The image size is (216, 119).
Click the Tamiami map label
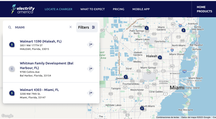(116, 89)
